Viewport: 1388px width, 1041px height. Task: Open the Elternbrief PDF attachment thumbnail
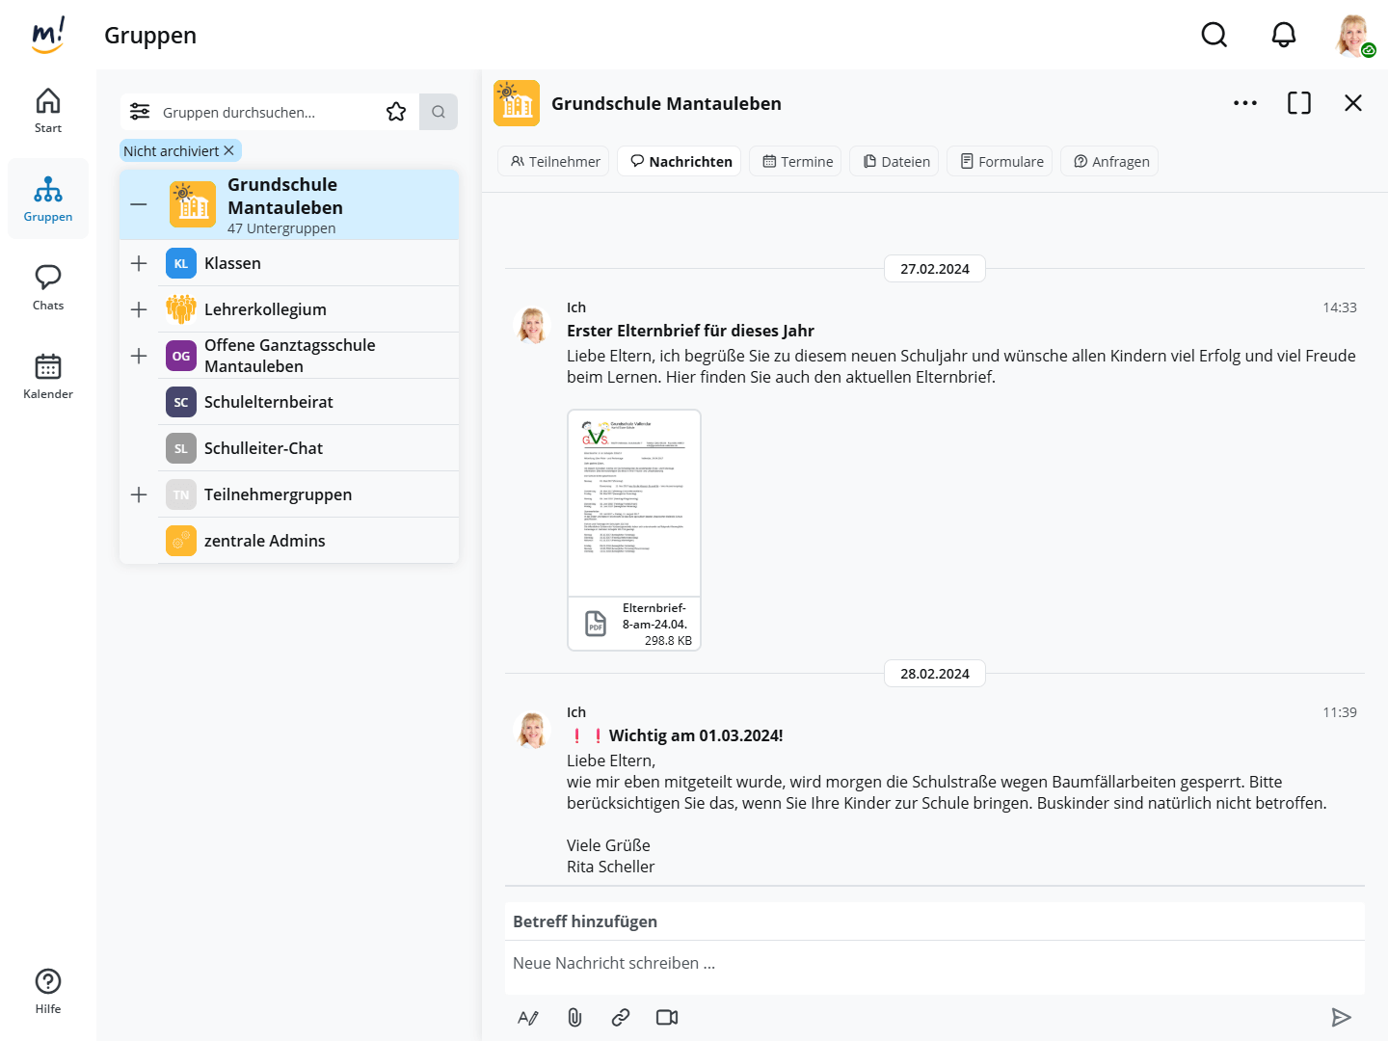coord(634,503)
